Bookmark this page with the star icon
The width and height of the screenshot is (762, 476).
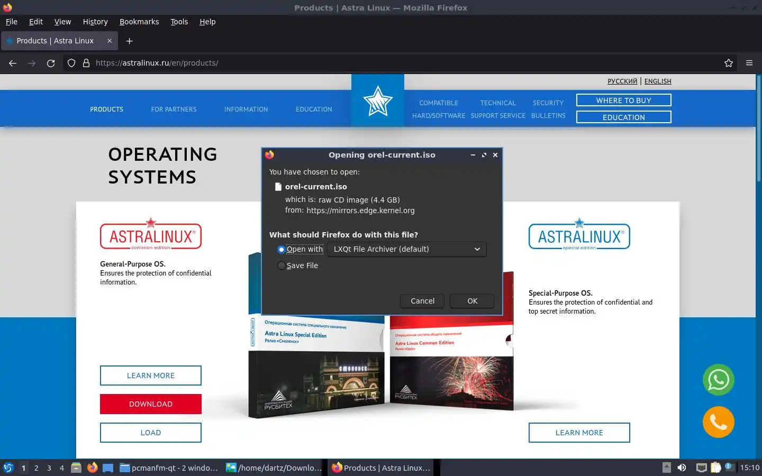tap(729, 63)
